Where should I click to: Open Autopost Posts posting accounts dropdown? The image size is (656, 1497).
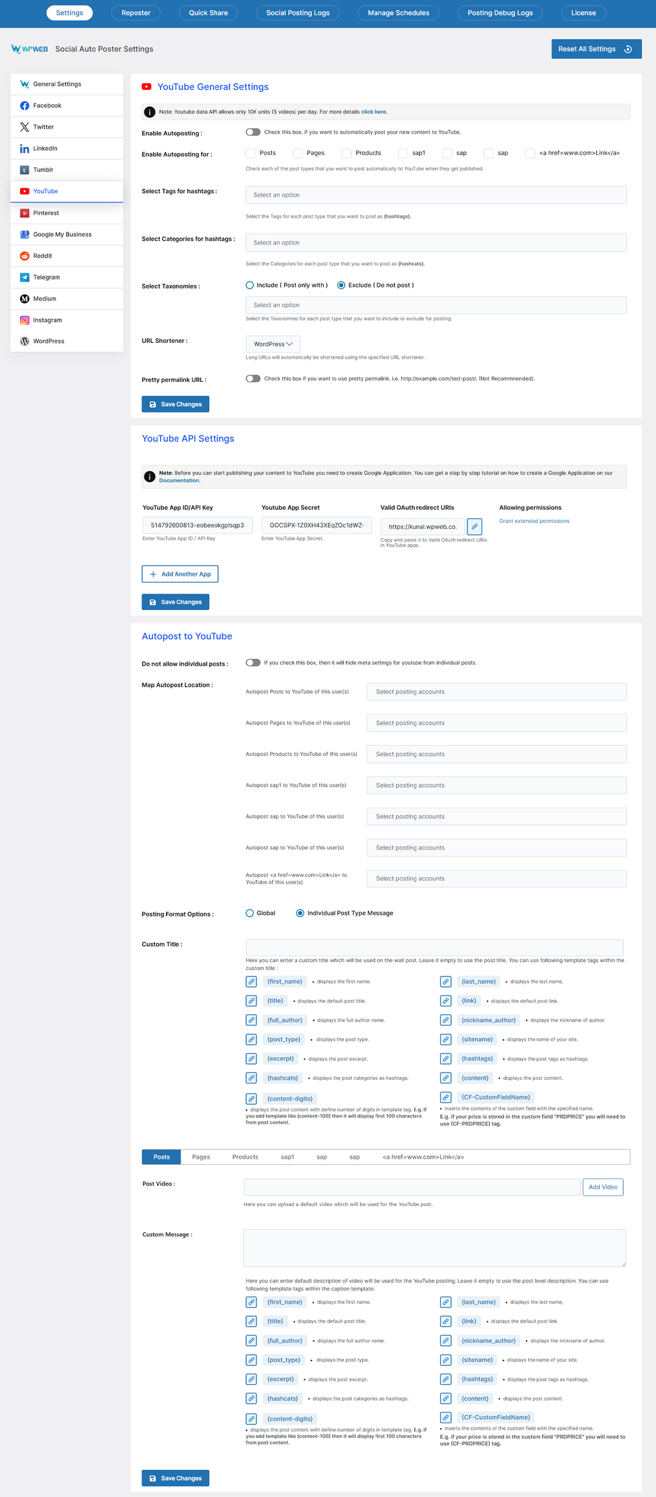pos(496,692)
